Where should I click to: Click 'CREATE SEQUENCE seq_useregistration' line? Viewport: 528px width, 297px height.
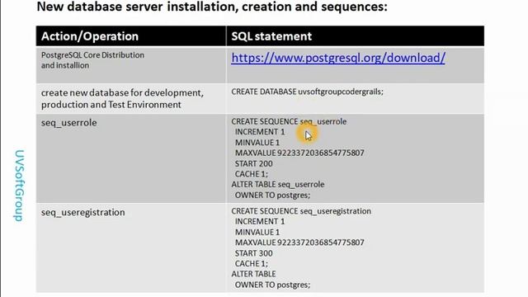301,211
